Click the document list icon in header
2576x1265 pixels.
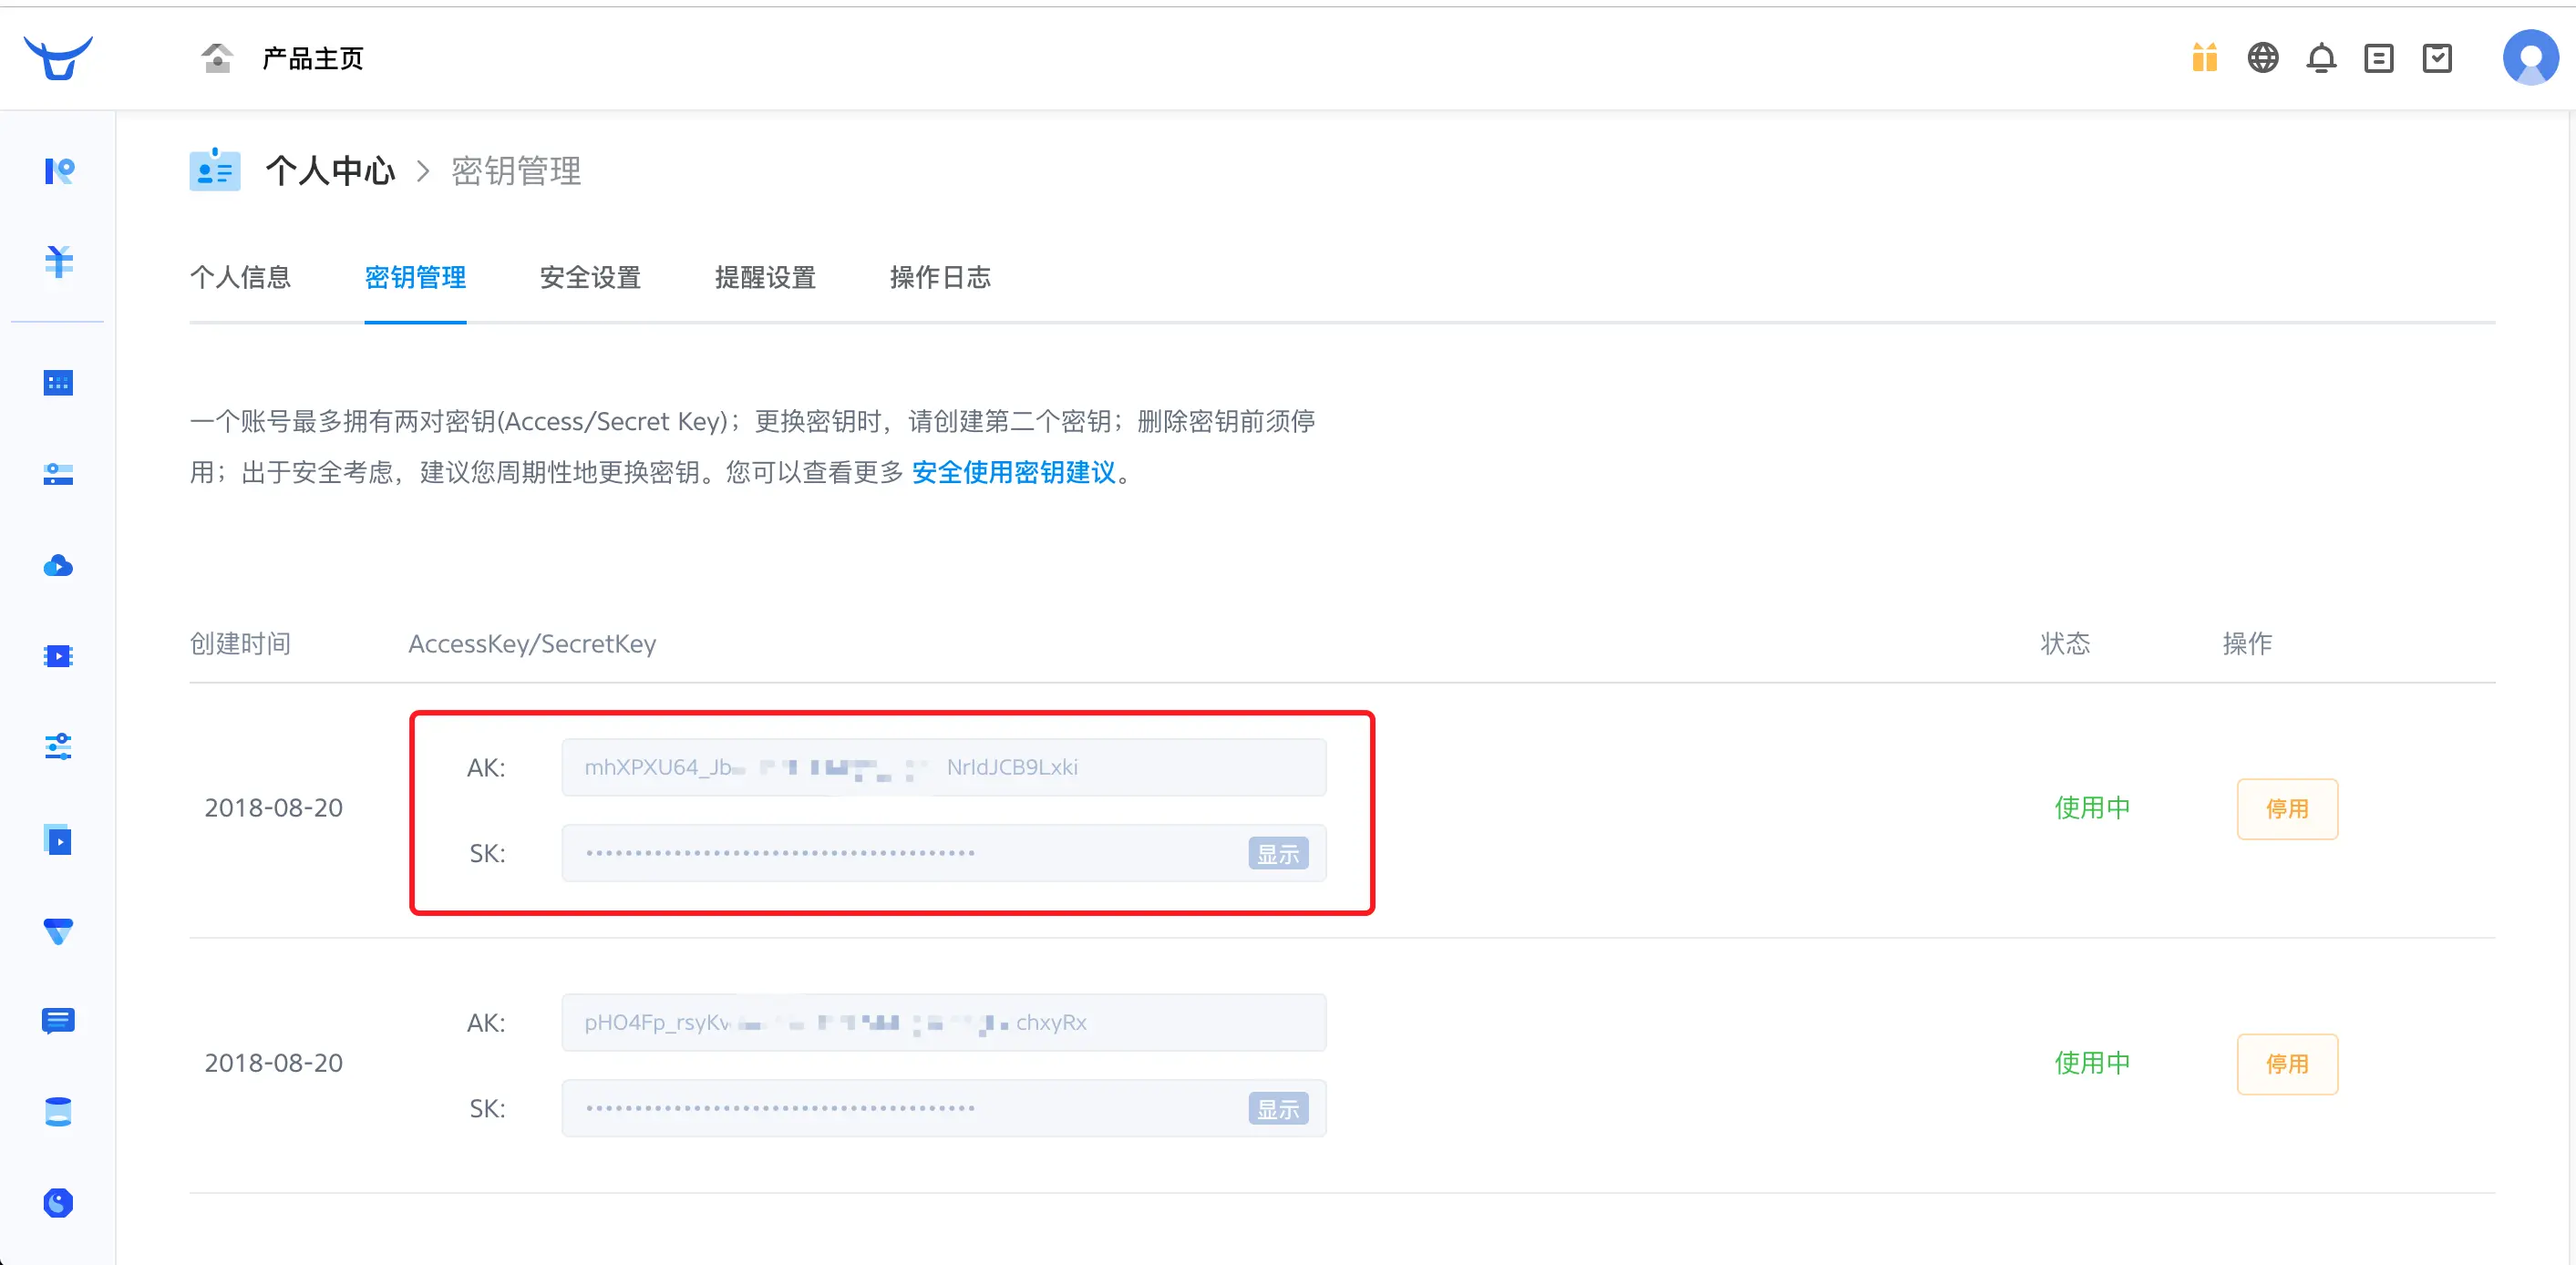2378,58
